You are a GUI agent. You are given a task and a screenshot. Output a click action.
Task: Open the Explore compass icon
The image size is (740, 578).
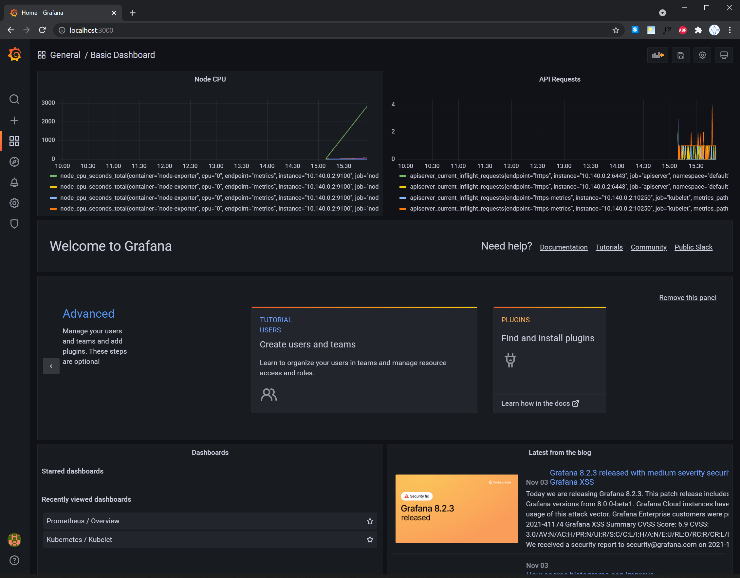click(14, 162)
